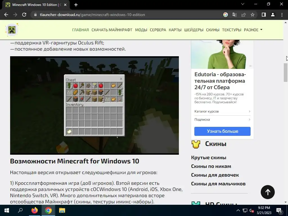
Task: Open Каталог курсов row in ad
Action: click(222, 111)
